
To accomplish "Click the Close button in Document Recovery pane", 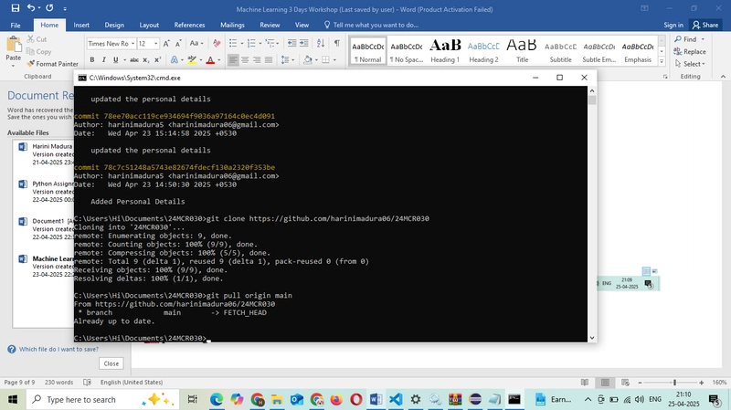I will coord(111,363).
